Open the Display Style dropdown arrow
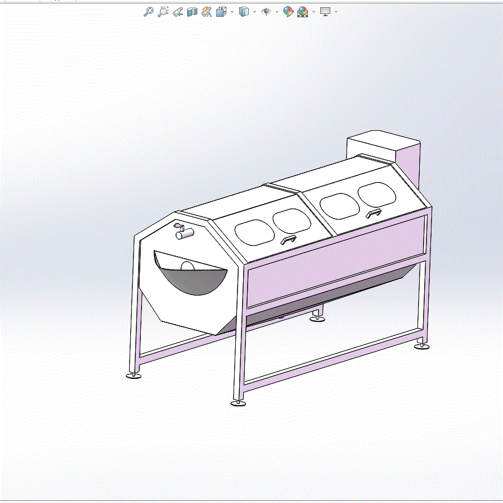 [x=254, y=12]
